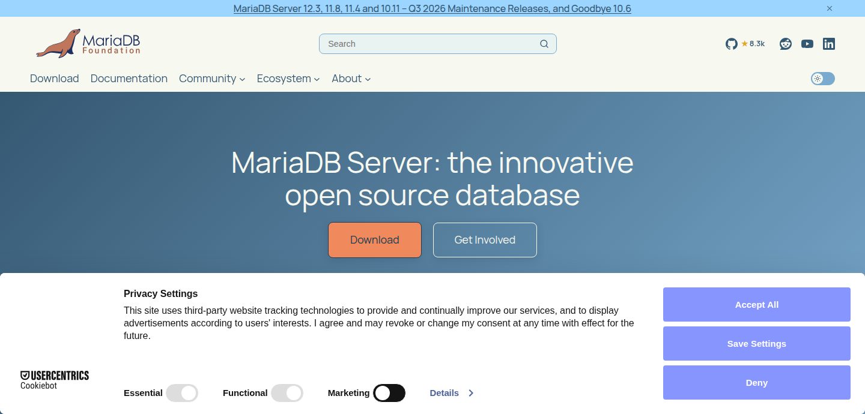Click the Privacy Settings heading

[x=160, y=293]
